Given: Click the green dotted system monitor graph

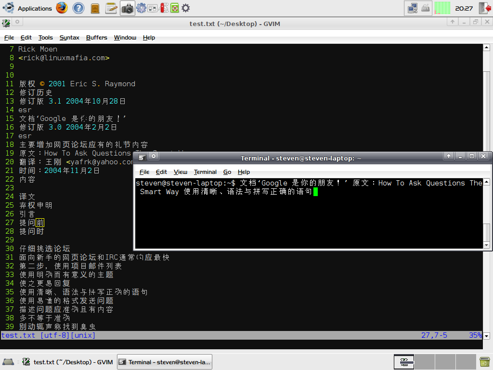Looking at the screenshot, I should (442, 8).
